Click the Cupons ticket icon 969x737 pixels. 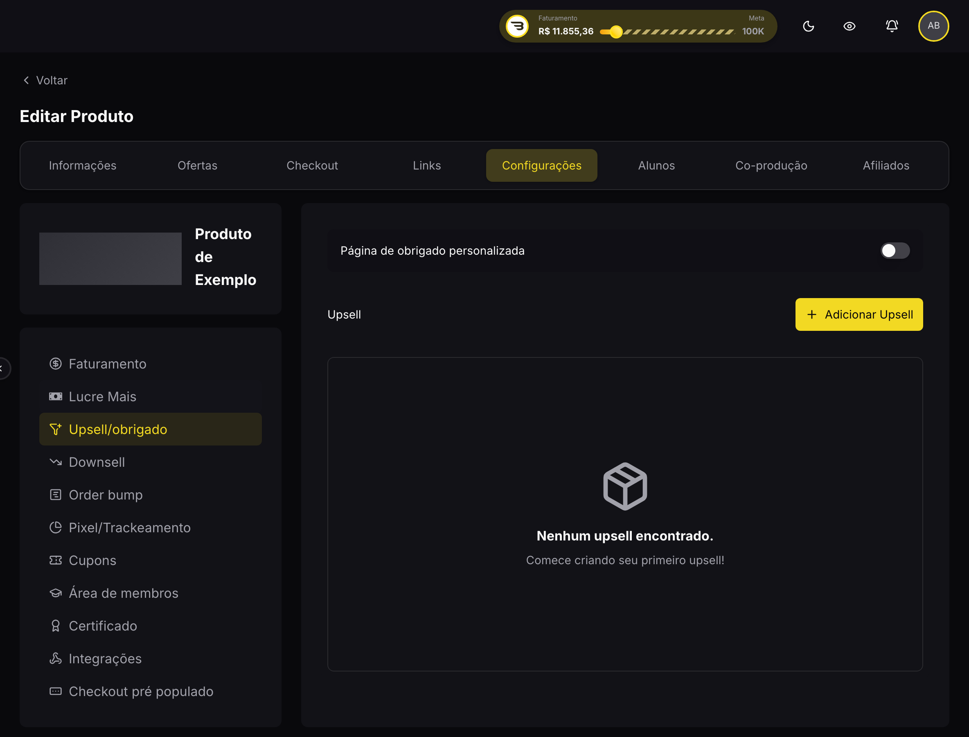tap(56, 560)
